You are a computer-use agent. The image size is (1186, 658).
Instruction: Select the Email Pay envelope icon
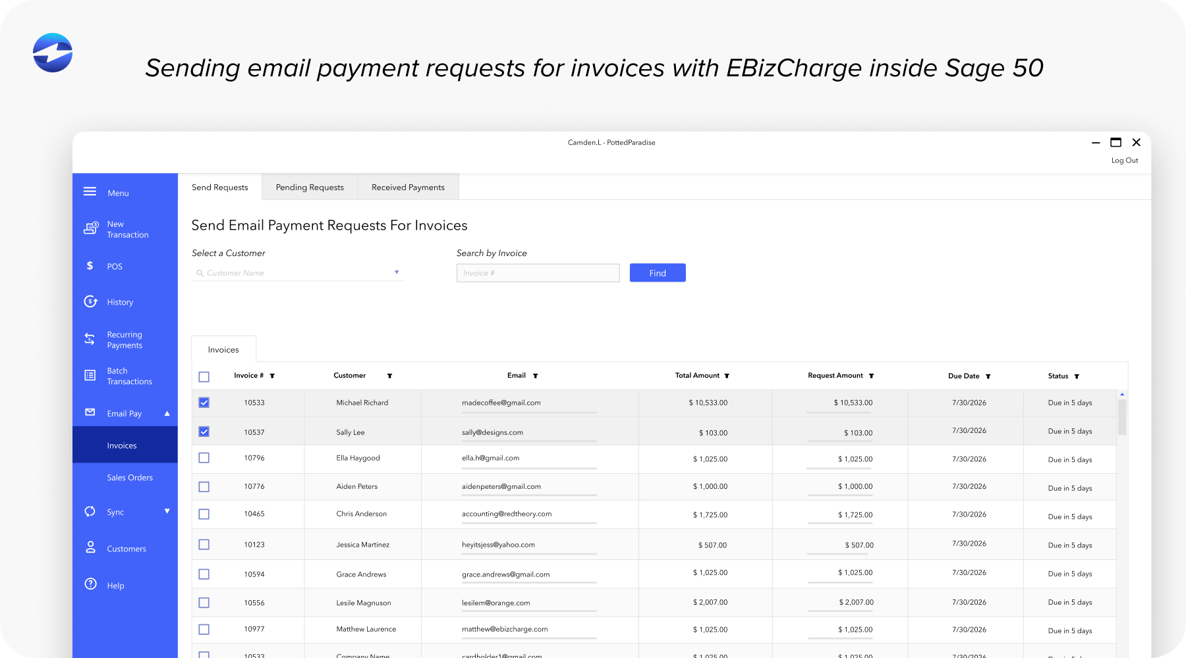click(x=90, y=413)
